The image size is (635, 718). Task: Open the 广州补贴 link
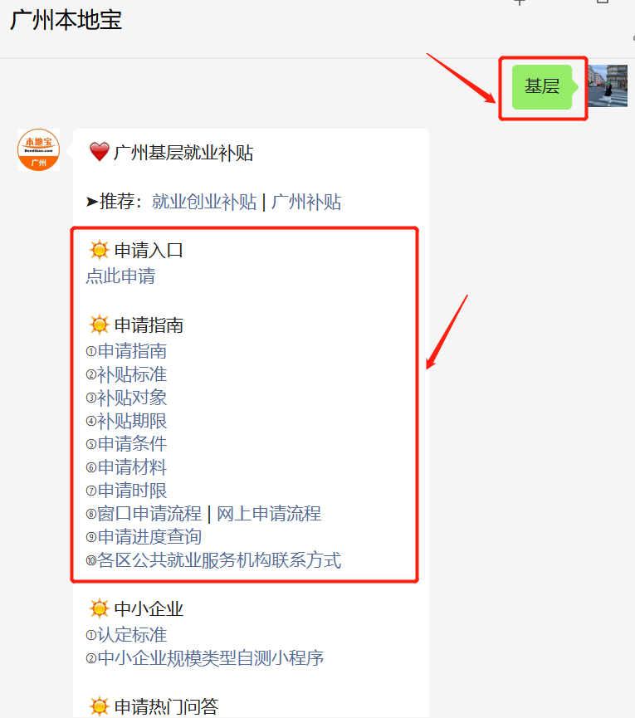pos(305,202)
